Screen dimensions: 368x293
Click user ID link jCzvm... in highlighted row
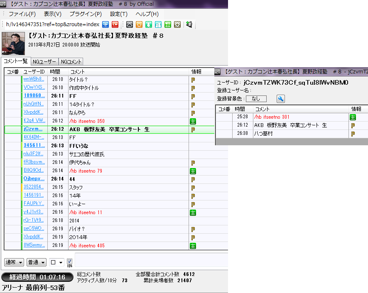click(x=33, y=129)
